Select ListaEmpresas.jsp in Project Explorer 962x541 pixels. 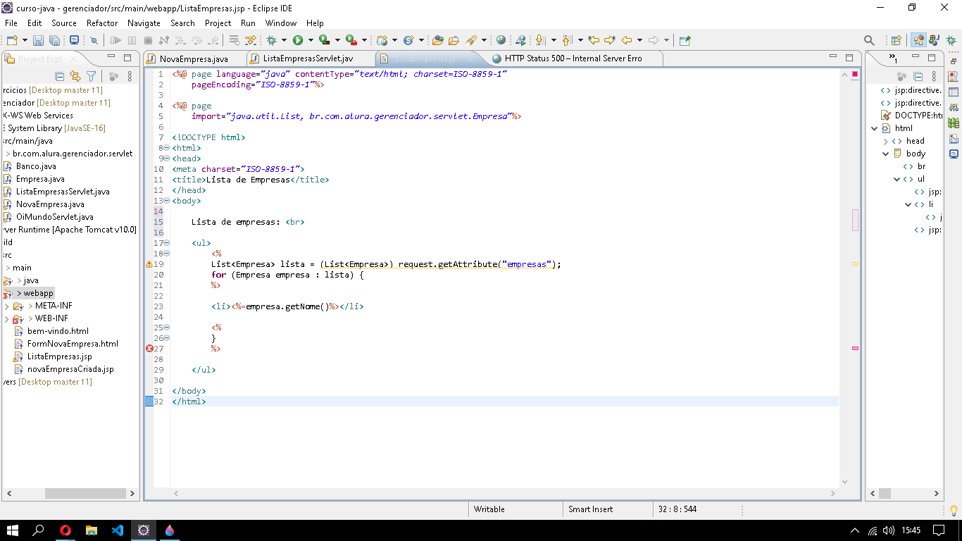coord(59,356)
